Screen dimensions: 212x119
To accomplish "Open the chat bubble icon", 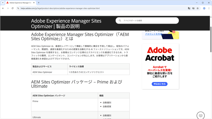I will 201,116.
